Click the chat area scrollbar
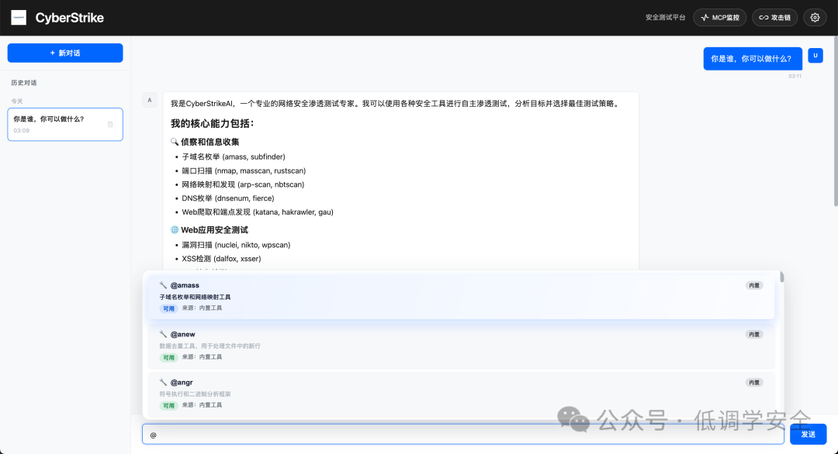 [x=836, y=122]
